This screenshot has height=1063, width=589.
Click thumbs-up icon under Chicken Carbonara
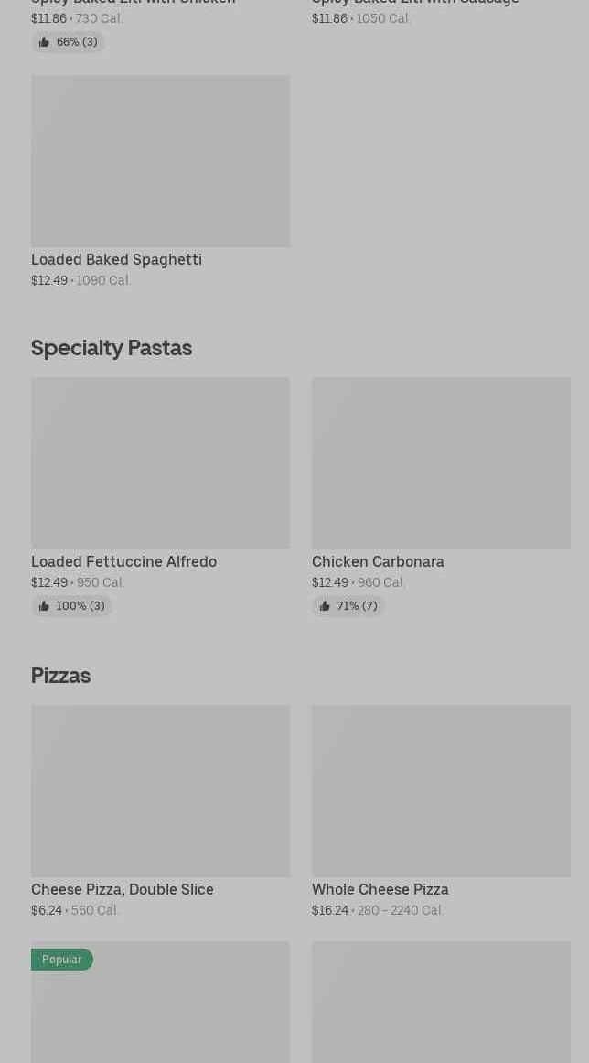coord(325,606)
